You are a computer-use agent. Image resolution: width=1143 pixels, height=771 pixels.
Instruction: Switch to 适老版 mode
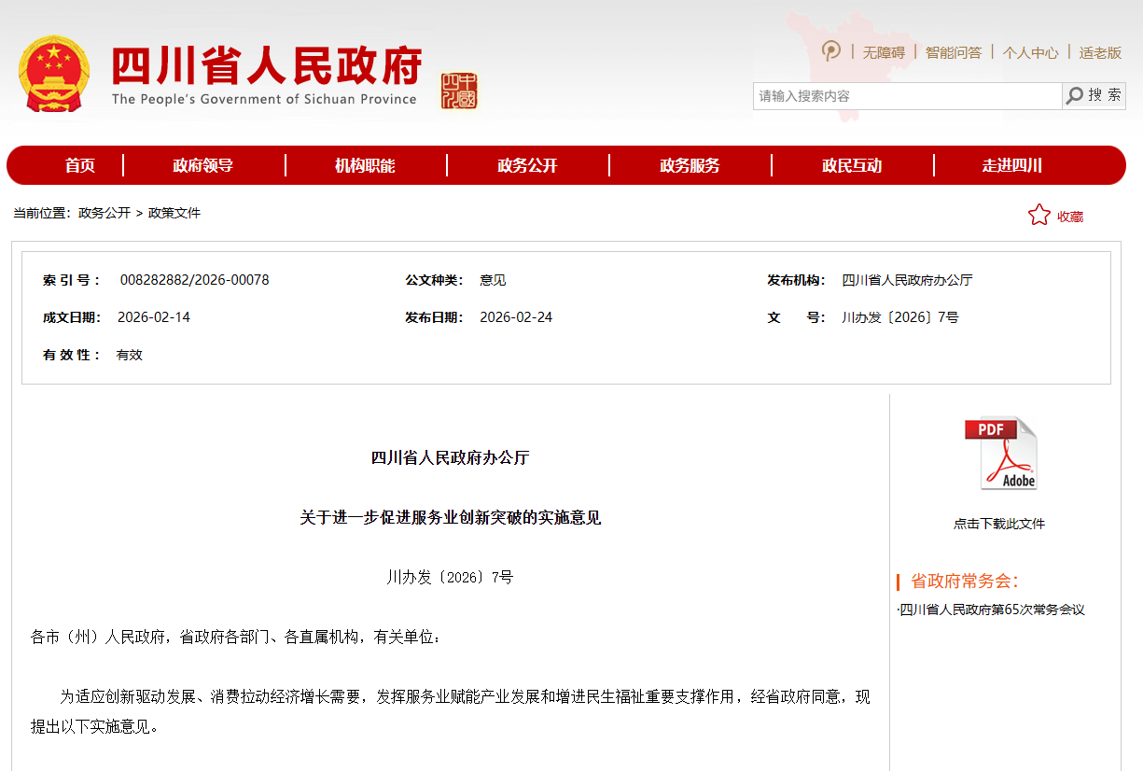tap(1100, 53)
